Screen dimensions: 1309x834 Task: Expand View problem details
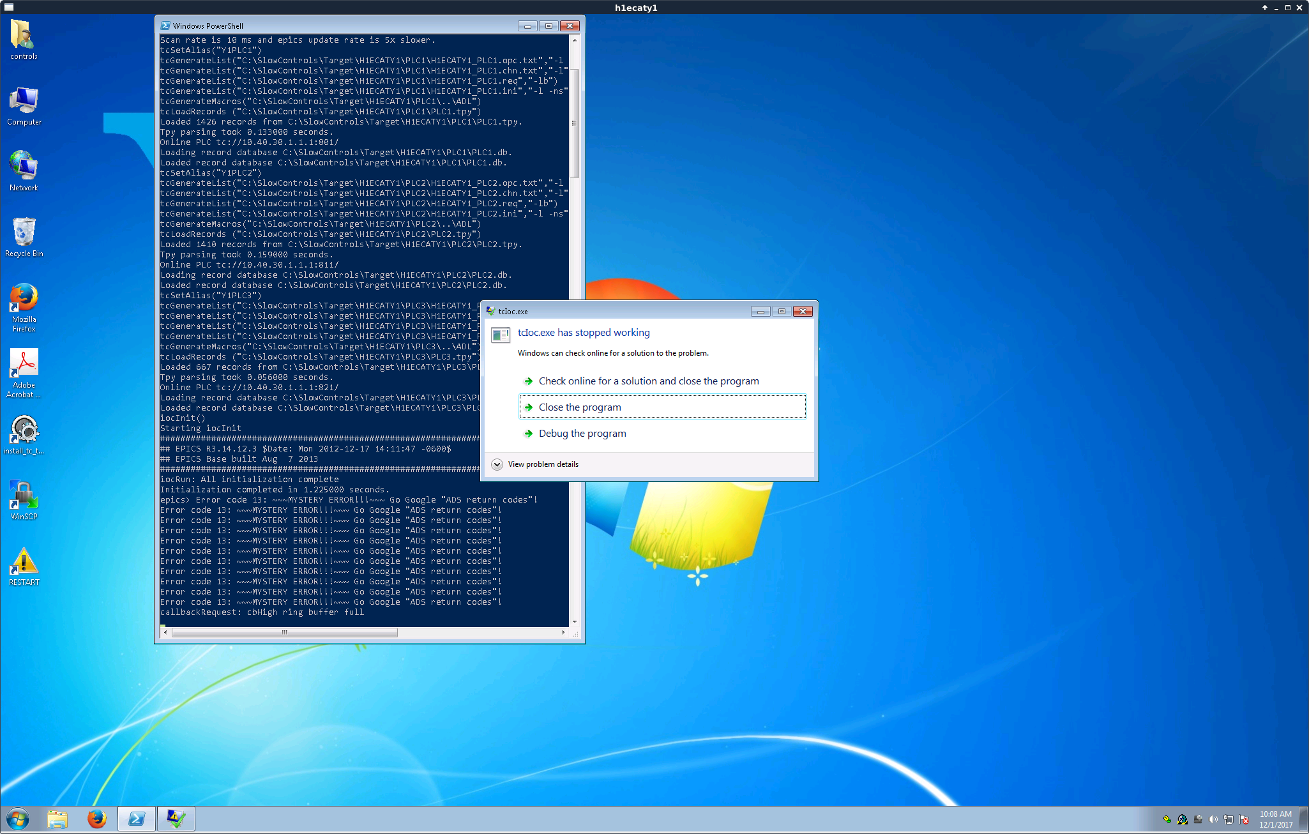click(535, 464)
